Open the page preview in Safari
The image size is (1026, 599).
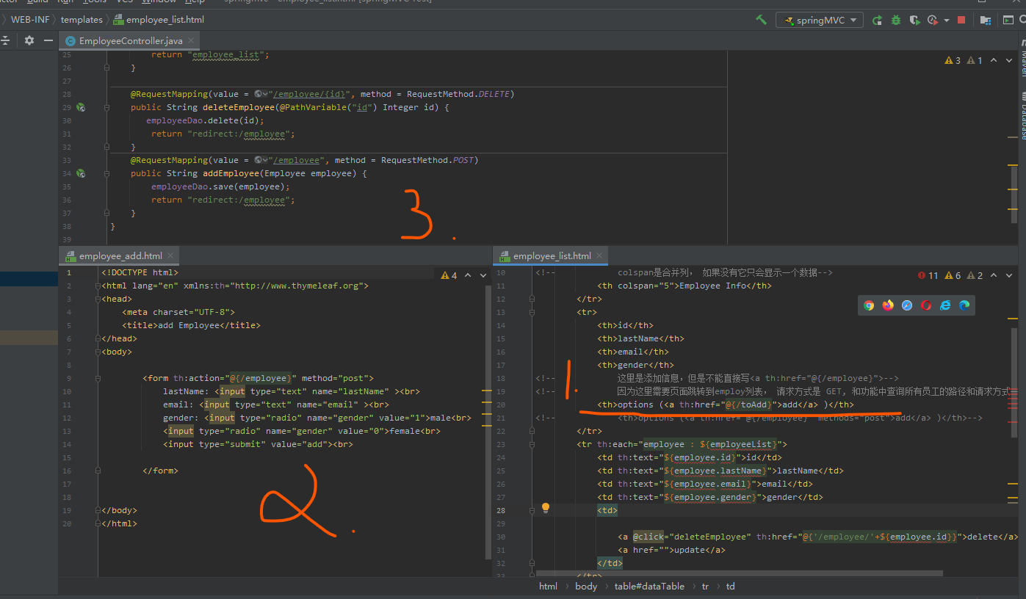pos(907,305)
